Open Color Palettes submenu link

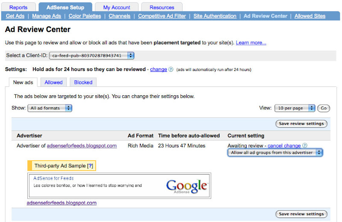coord(85,16)
